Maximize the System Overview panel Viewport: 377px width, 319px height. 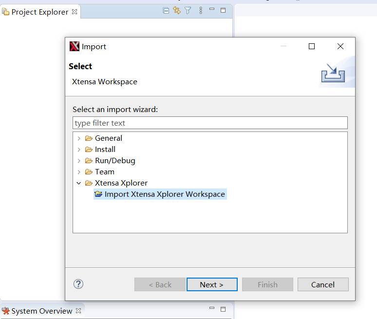(x=223, y=309)
